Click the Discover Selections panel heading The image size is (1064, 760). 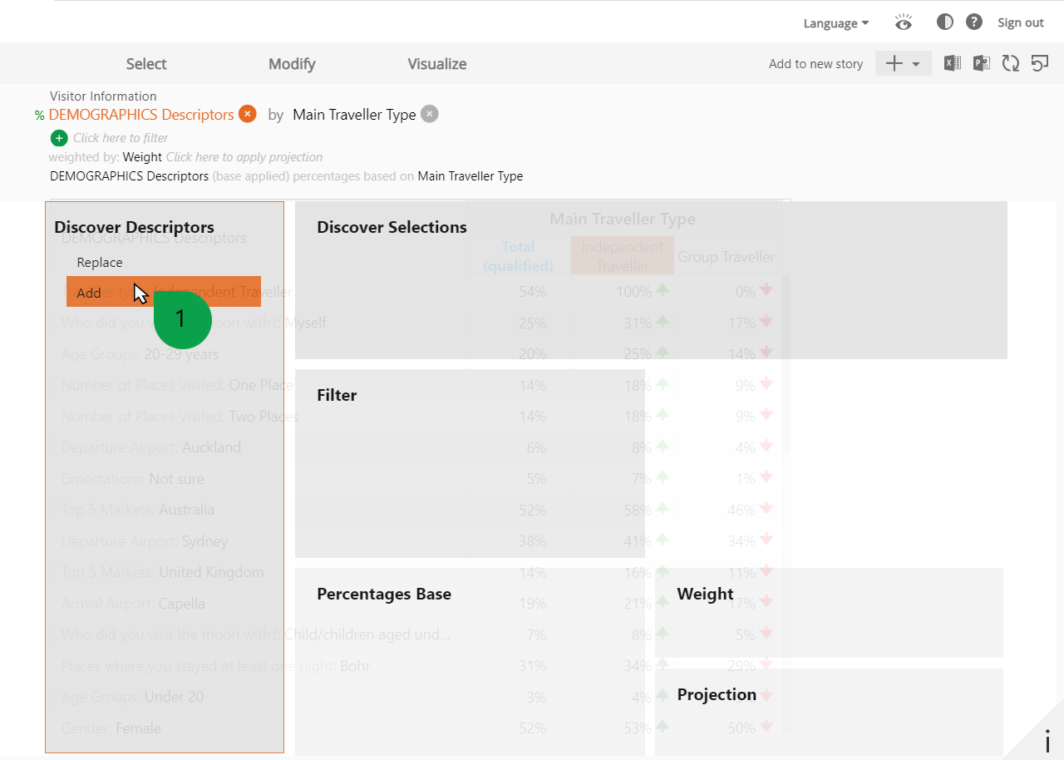click(392, 227)
